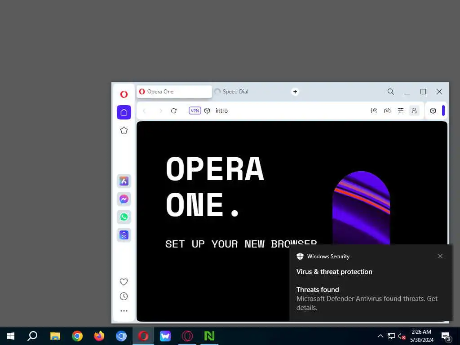Open the edit page pencil icon
The height and width of the screenshot is (345, 460).
click(374, 111)
